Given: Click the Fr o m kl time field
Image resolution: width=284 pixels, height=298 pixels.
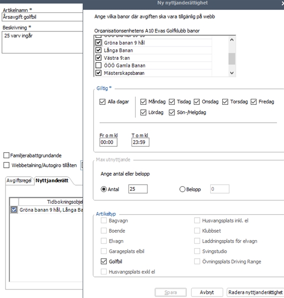Looking at the screenshot, I should [108, 142].
